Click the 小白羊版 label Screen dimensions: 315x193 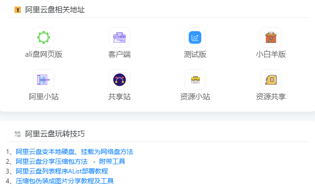click(x=271, y=54)
